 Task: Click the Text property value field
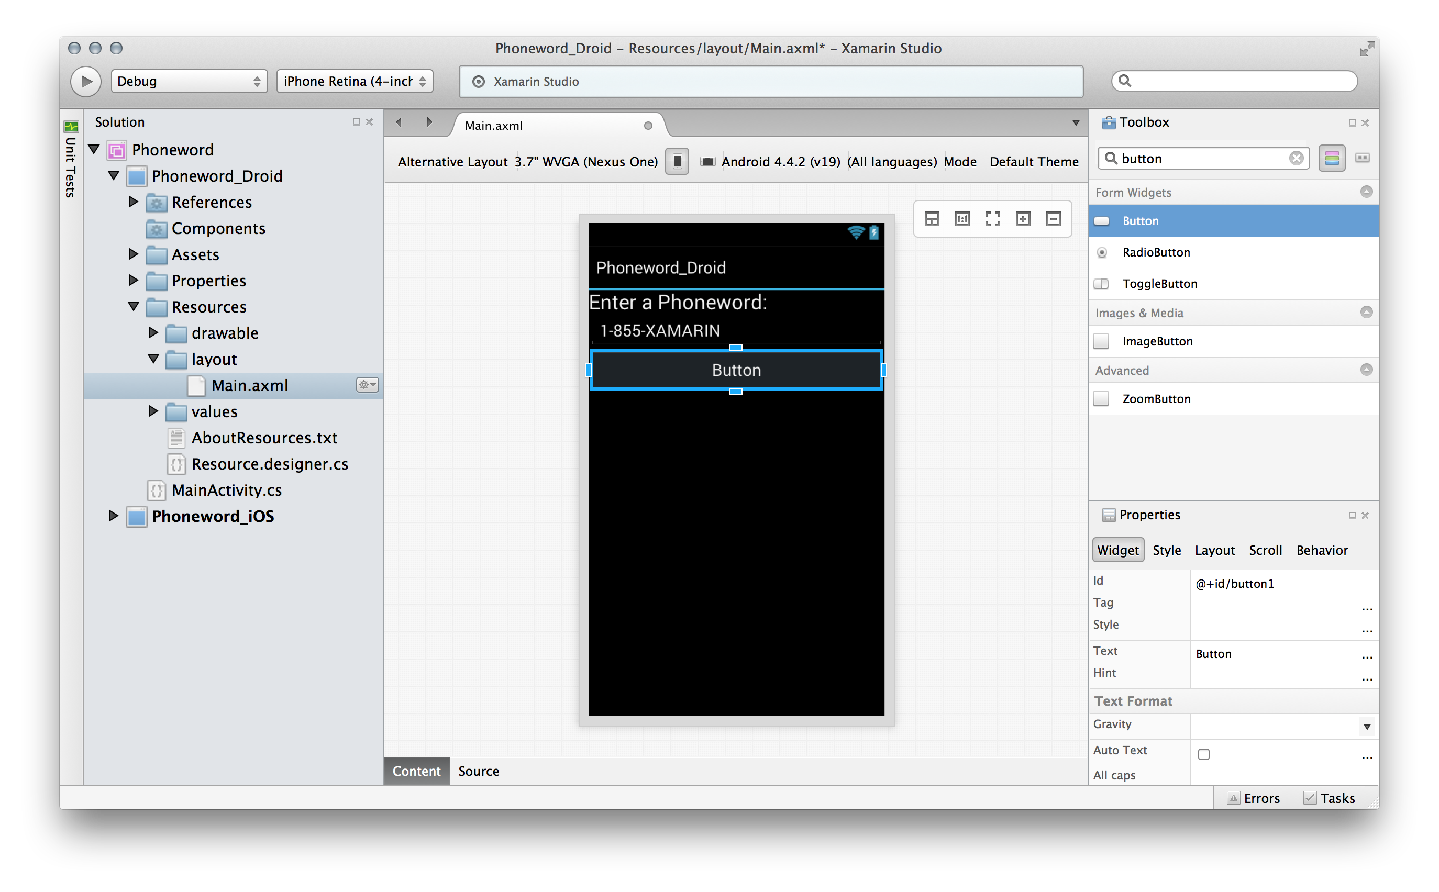pyautogui.click(x=1268, y=654)
